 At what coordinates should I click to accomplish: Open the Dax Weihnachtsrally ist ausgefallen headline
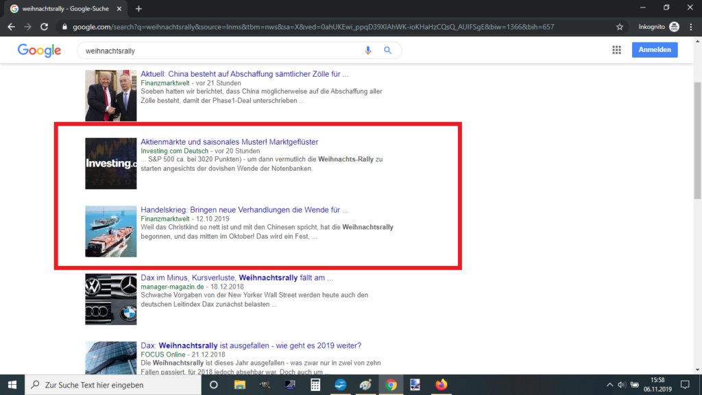(251, 346)
